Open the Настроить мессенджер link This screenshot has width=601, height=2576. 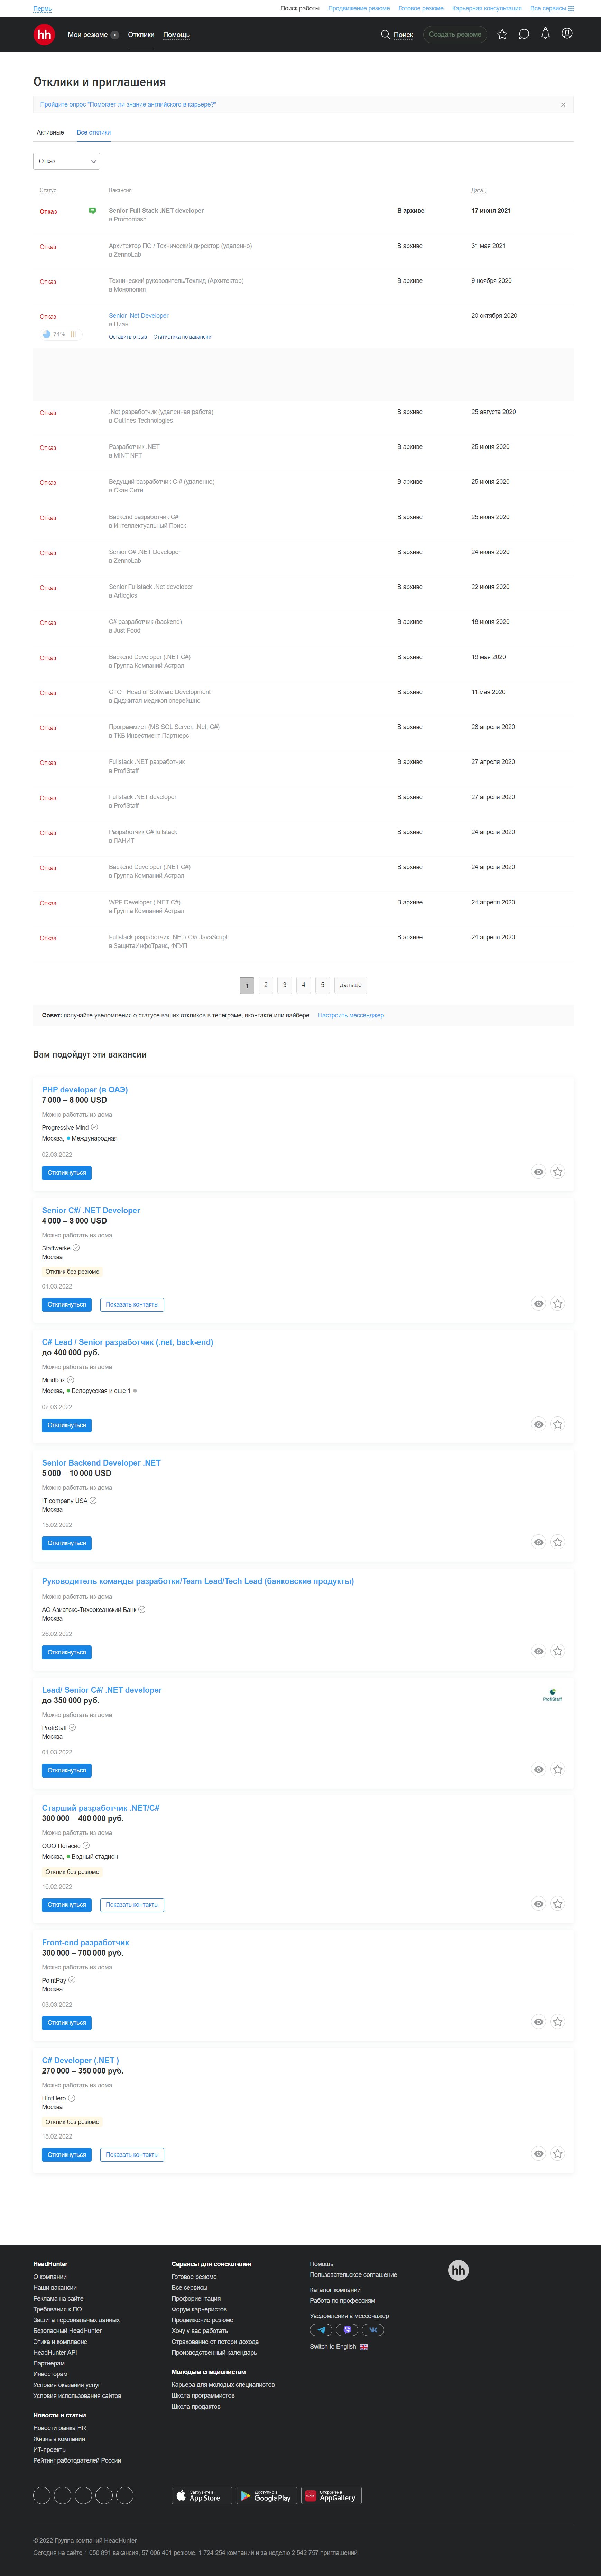pos(351,1015)
